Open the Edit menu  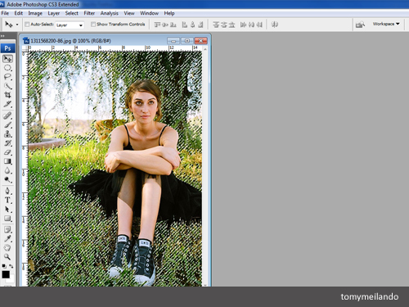tap(19, 13)
